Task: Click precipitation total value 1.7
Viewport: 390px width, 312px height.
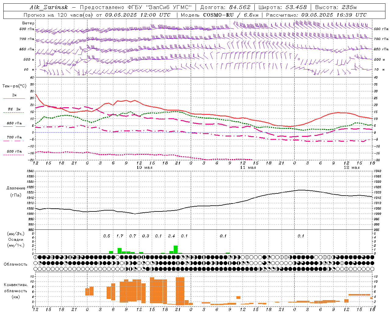Action: (120, 236)
